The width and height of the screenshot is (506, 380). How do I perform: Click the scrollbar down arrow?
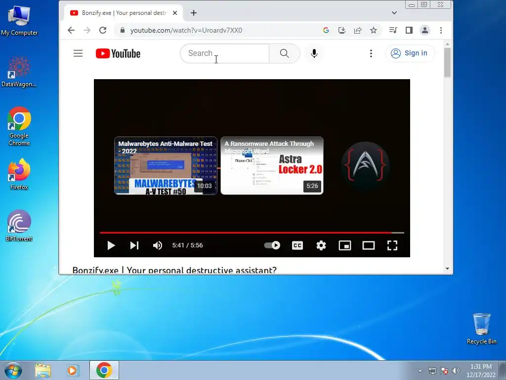[x=447, y=269]
